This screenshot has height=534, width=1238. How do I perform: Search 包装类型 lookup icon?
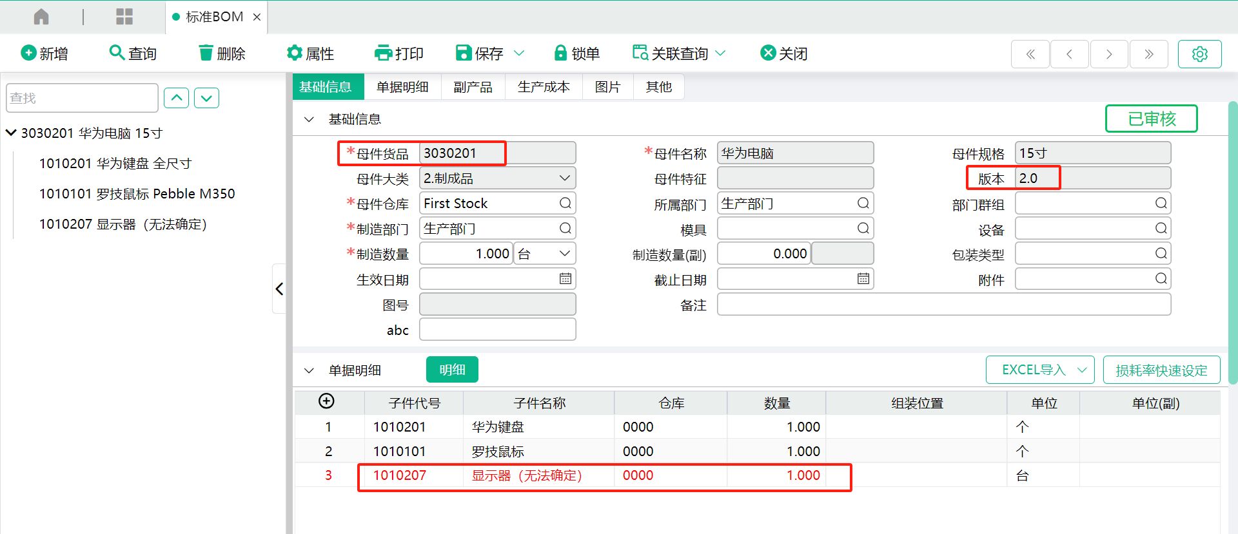coord(1161,254)
